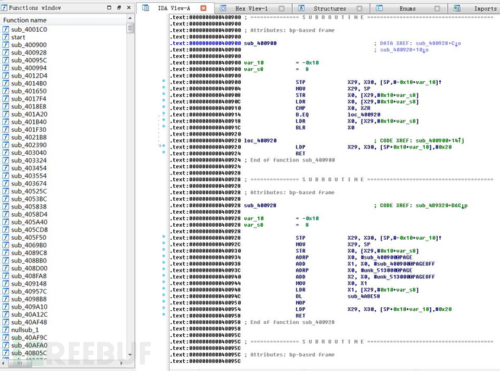This screenshot has height=371, width=500.
Task: Click the sub_400900 label in disassembly
Action: pos(260,43)
